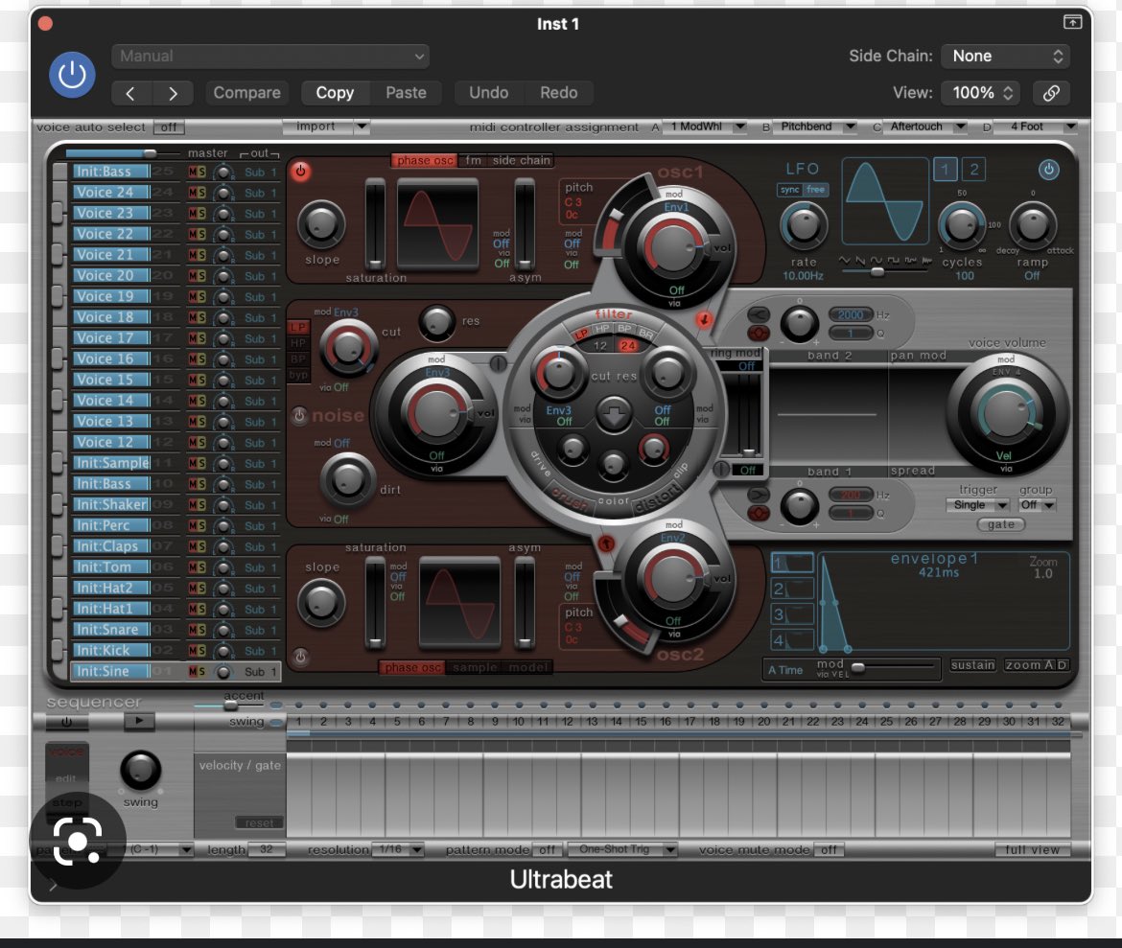Mute the Init:Sine voice
The height and width of the screenshot is (948, 1122).
pos(192,671)
